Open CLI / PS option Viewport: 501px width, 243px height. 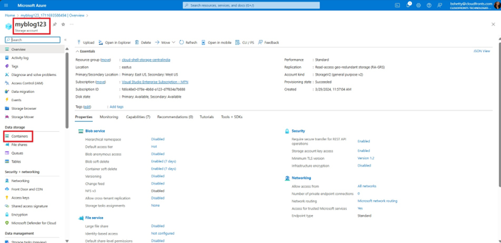coord(244,42)
